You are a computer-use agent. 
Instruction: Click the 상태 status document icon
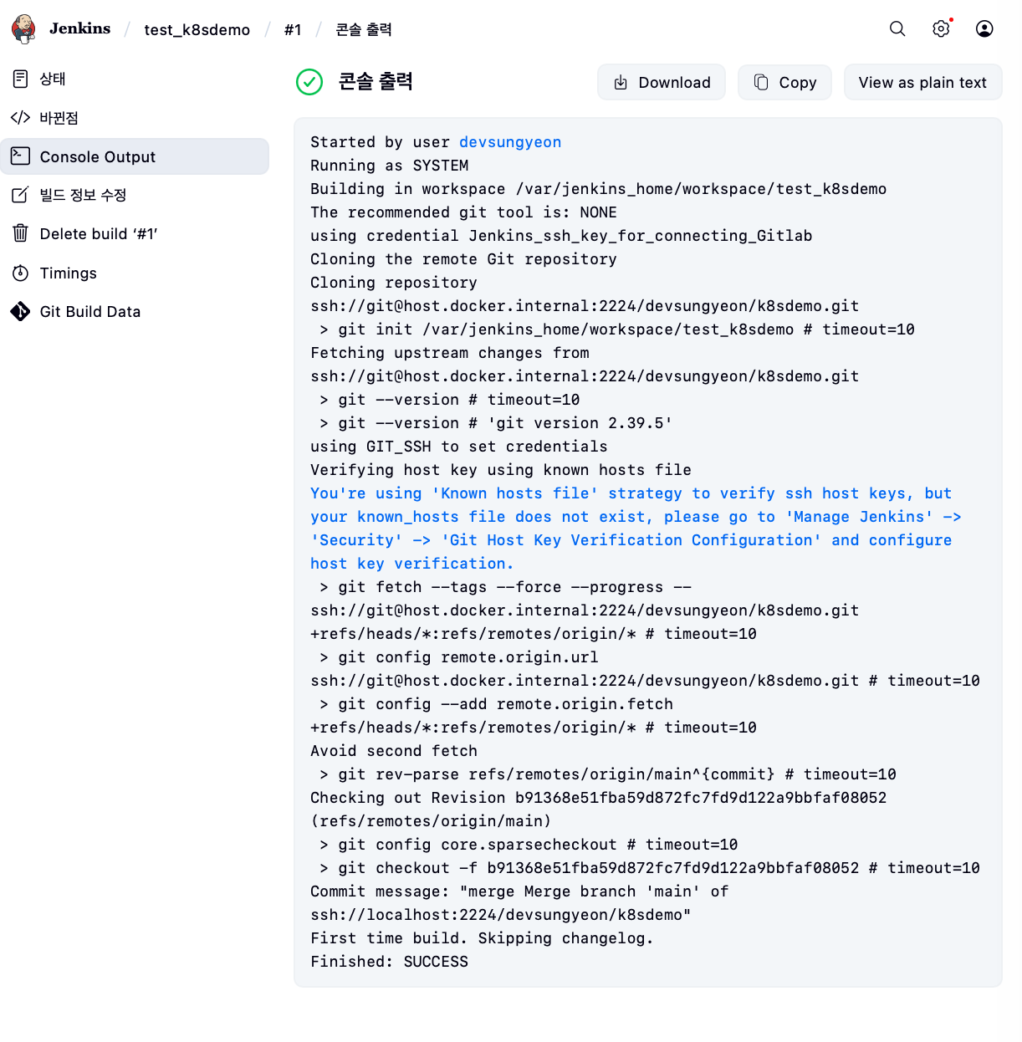21,79
